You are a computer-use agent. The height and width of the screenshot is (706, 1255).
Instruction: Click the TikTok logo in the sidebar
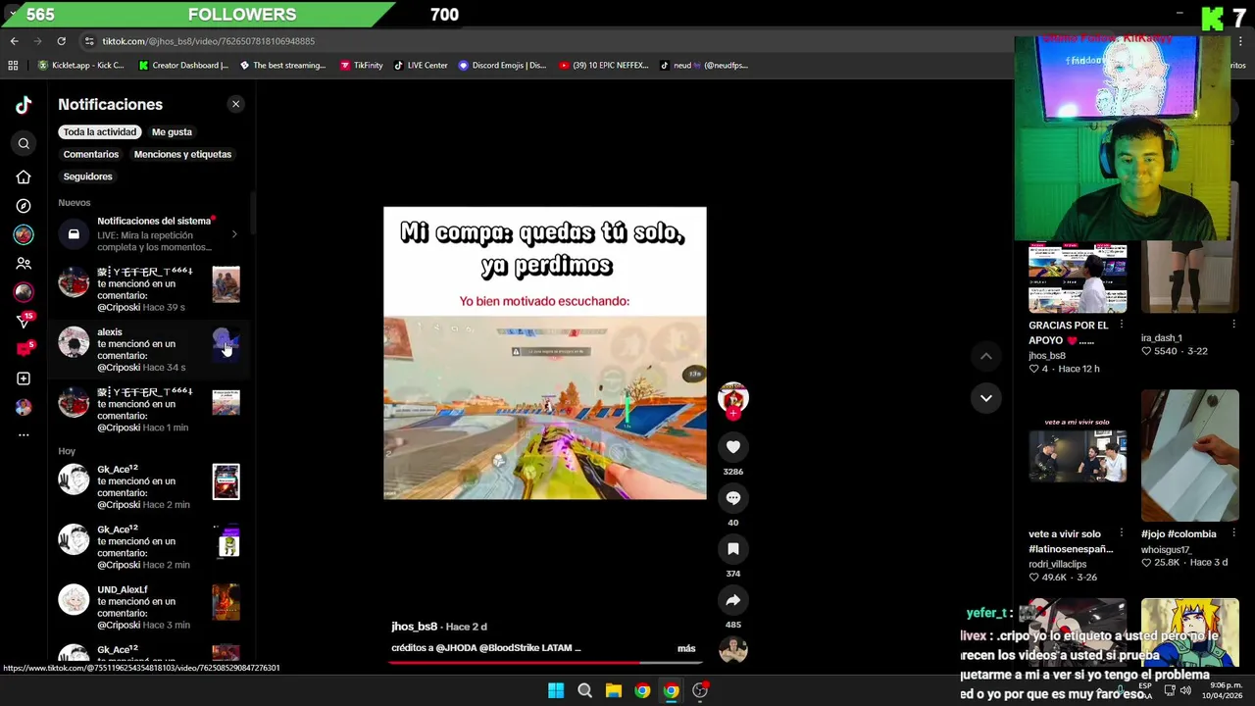coord(24,105)
